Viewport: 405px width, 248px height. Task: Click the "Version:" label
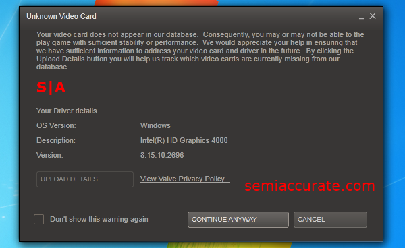click(x=49, y=155)
